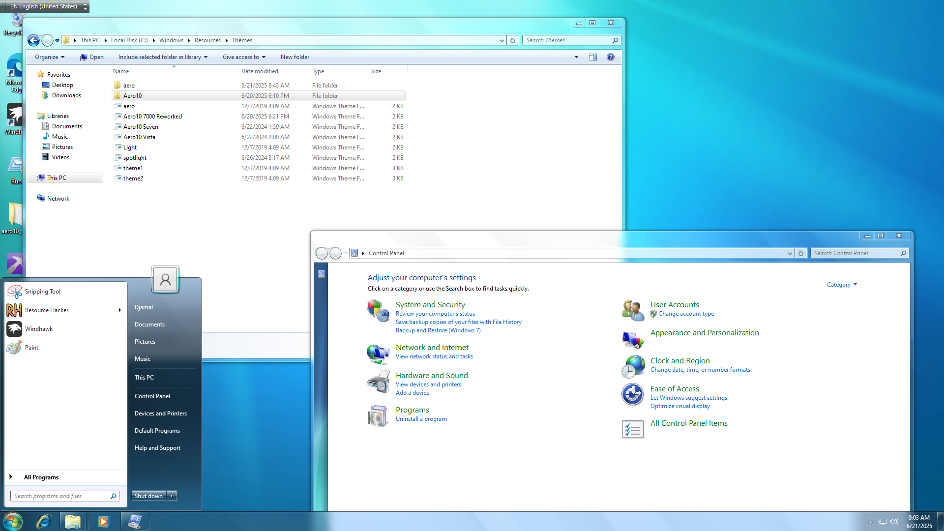Click the Ease of Access icon
The image size is (944, 531).
(x=632, y=394)
